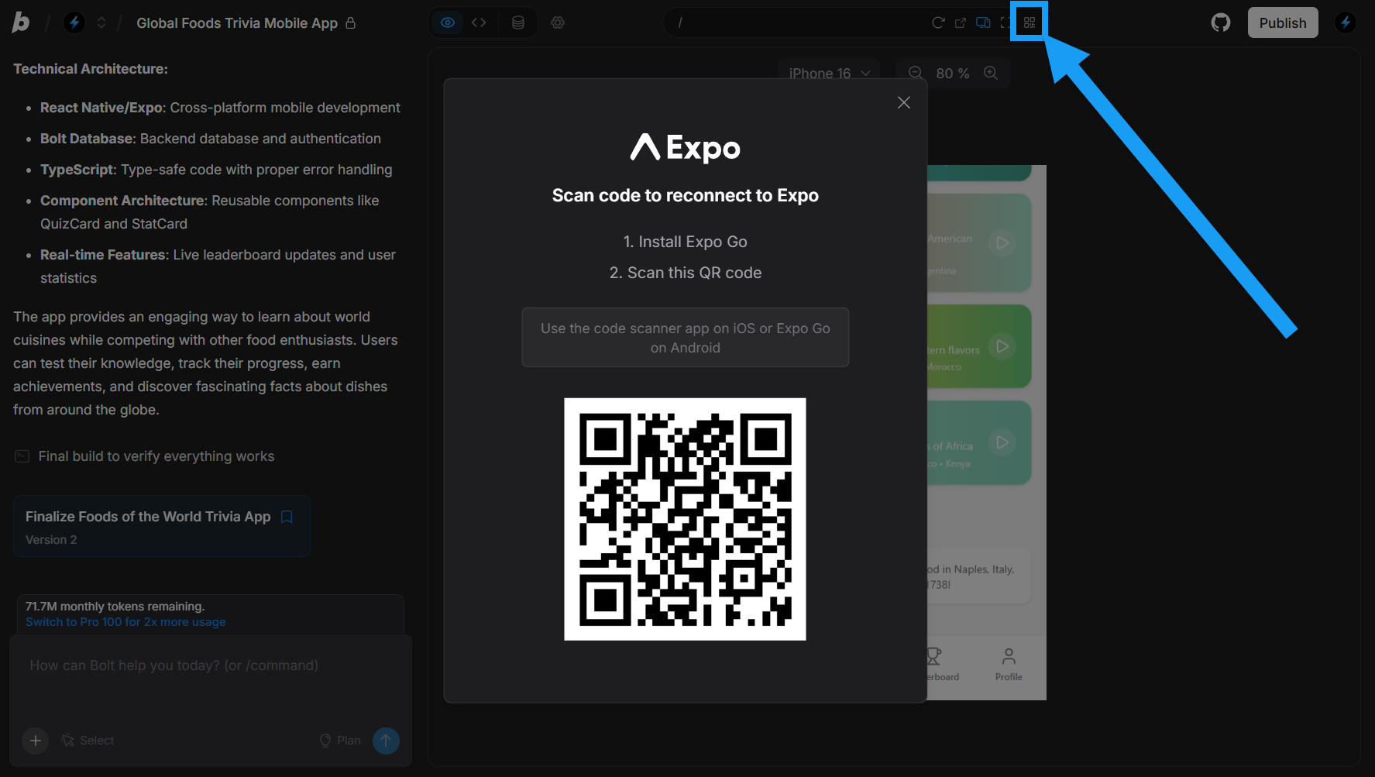This screenshot has width=1375, height=777.
Task: Open the iPhone 16 device dropdown
Action: (829, 73)
